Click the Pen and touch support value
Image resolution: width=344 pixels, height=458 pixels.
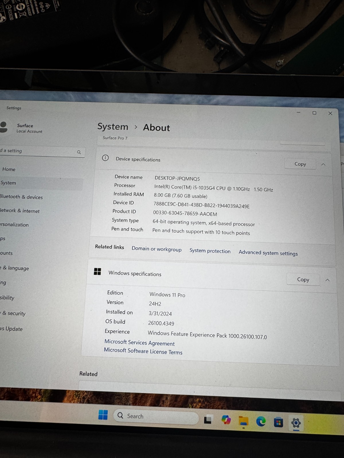coord(201,232)
